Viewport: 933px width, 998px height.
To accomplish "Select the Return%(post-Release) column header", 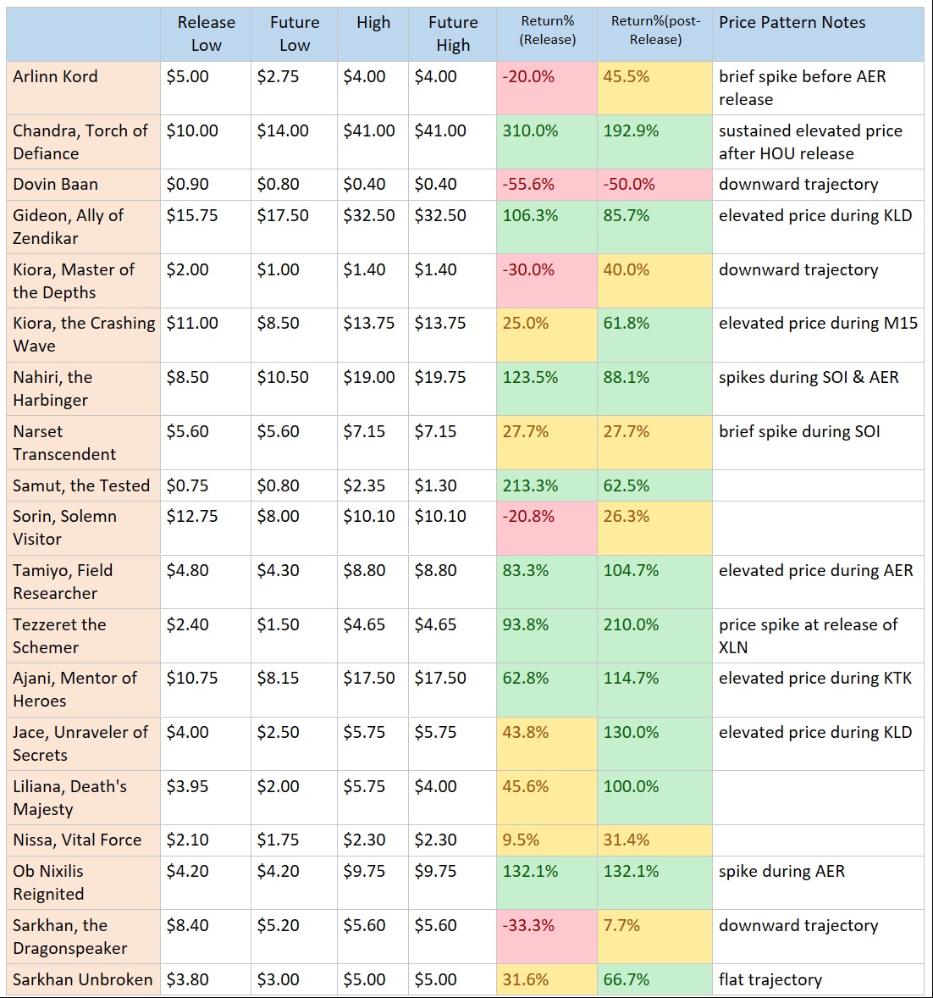I will pos(655,30).
